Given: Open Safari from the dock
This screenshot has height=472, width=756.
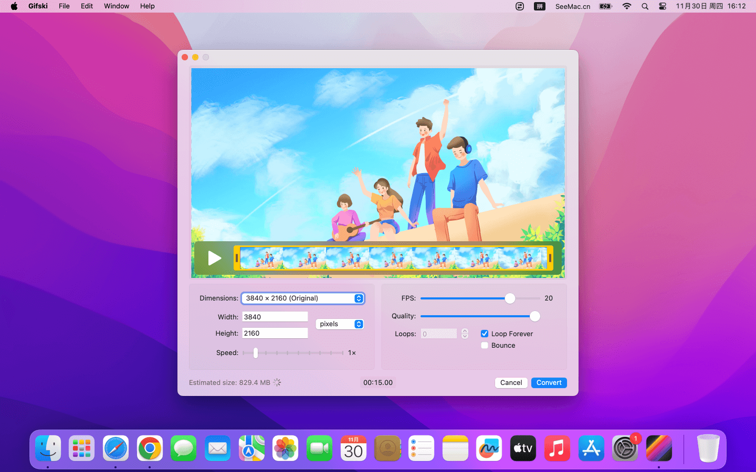Looking at the screenshot, I should [x=115, y=448].
